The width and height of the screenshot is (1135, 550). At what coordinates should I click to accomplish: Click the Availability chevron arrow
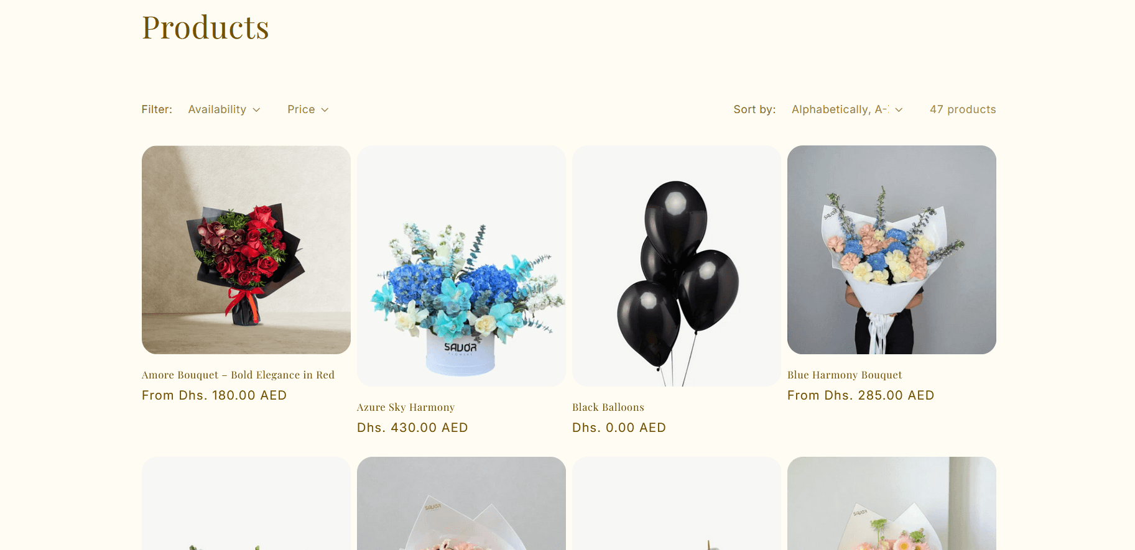pyautogui.click(x=256, y=110)
